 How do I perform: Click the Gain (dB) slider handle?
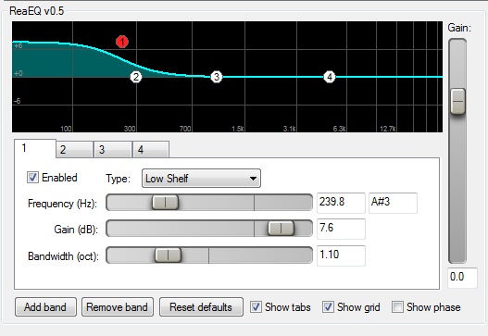pyautogui.click(x=281, y=228)
